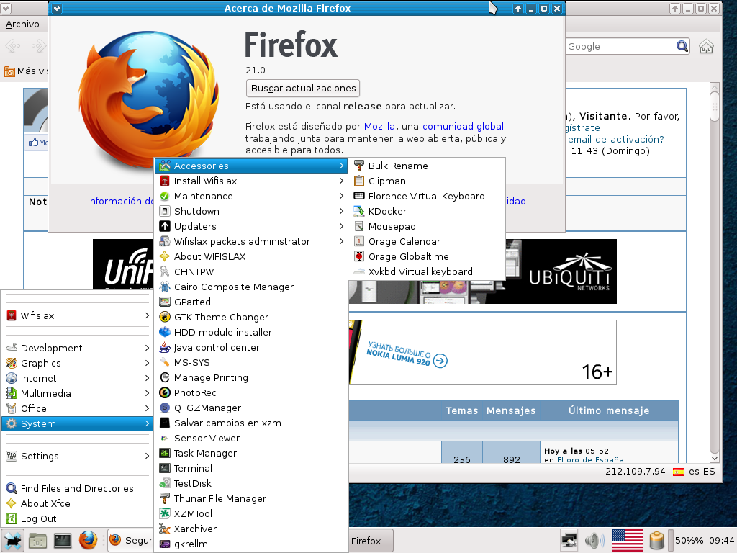Click the Xfce menu button in panel

[13, 541]
